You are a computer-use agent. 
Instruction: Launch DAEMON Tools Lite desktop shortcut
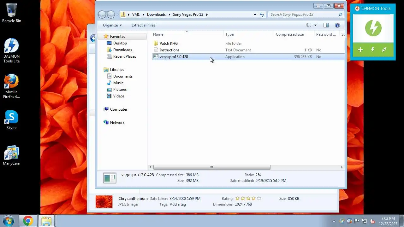(x=12, y=50)
